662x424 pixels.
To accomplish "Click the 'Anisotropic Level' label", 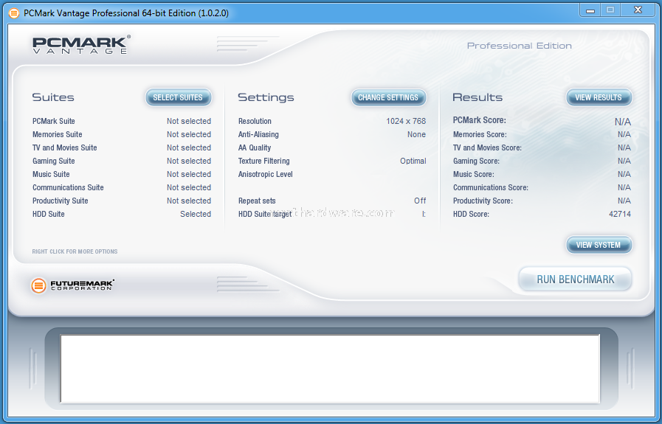I will click(265, 174).
